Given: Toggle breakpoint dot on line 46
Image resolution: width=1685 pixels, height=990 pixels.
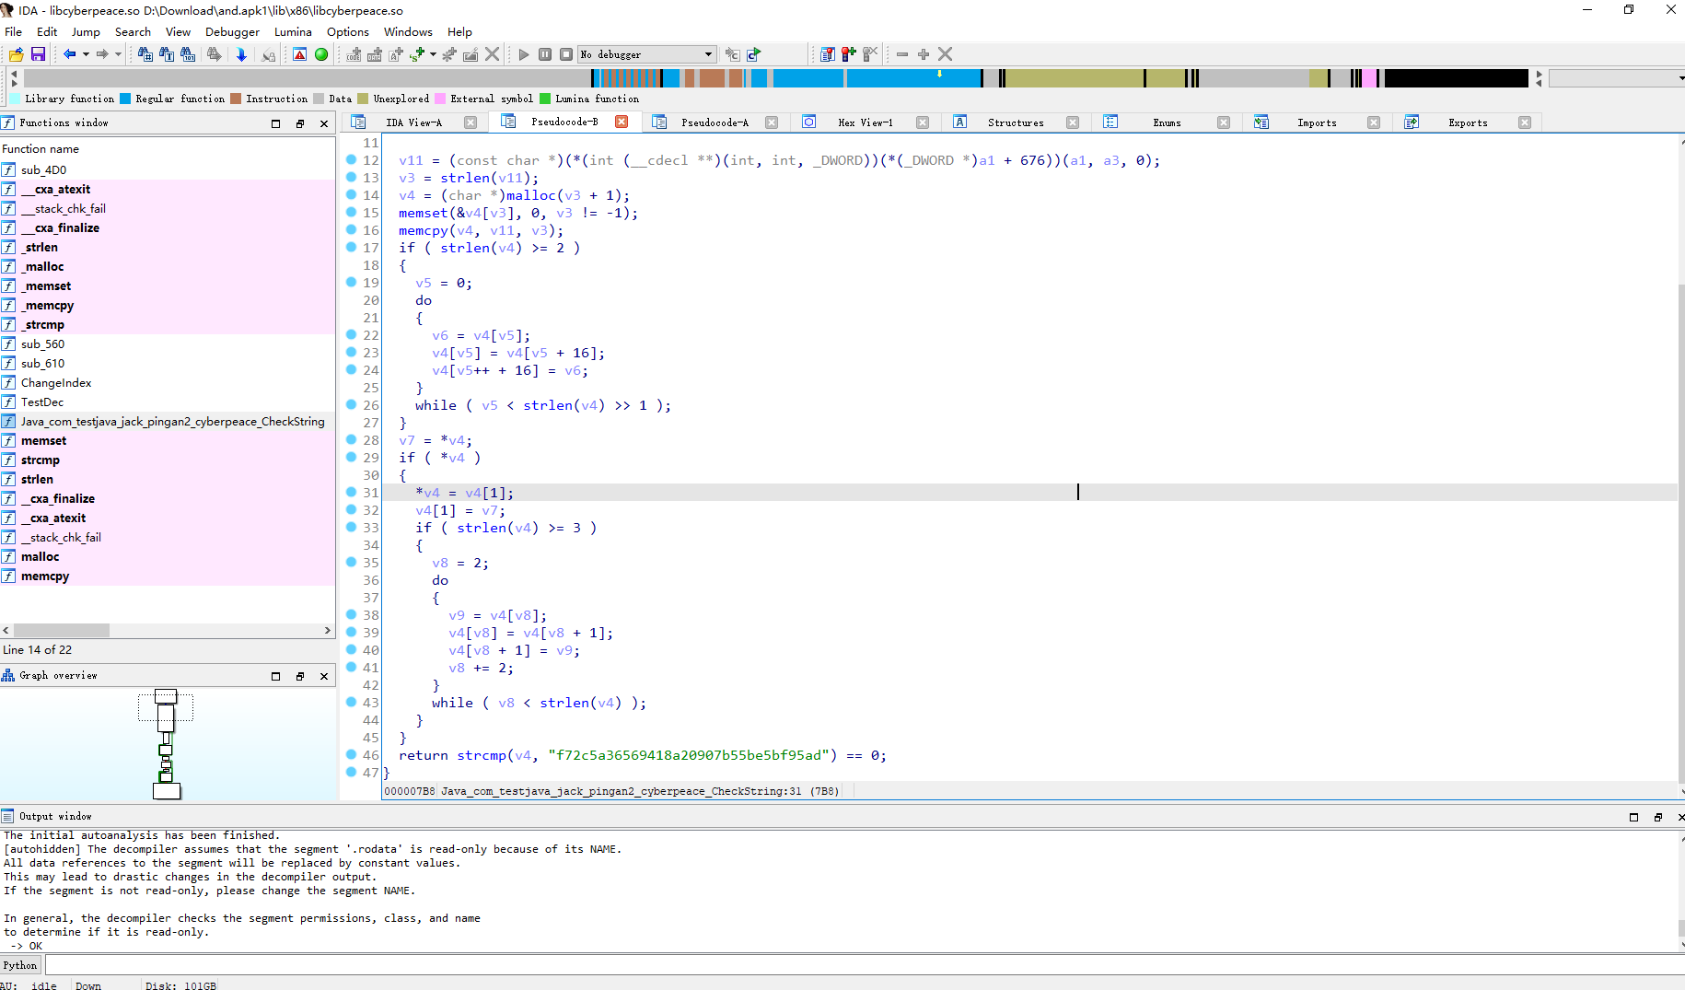Looking at the screenshot, I should click(x=351, y=754).
